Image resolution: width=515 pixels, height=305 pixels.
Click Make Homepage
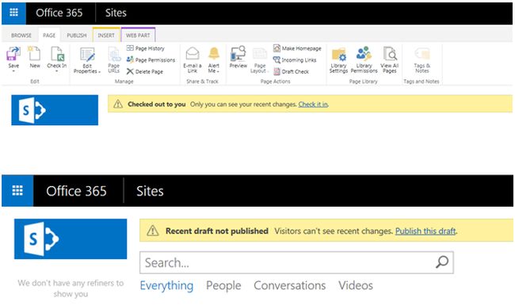click(297, 48)
